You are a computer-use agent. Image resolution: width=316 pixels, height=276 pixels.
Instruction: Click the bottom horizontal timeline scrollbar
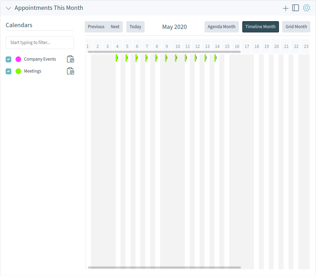tap(164, 268)
